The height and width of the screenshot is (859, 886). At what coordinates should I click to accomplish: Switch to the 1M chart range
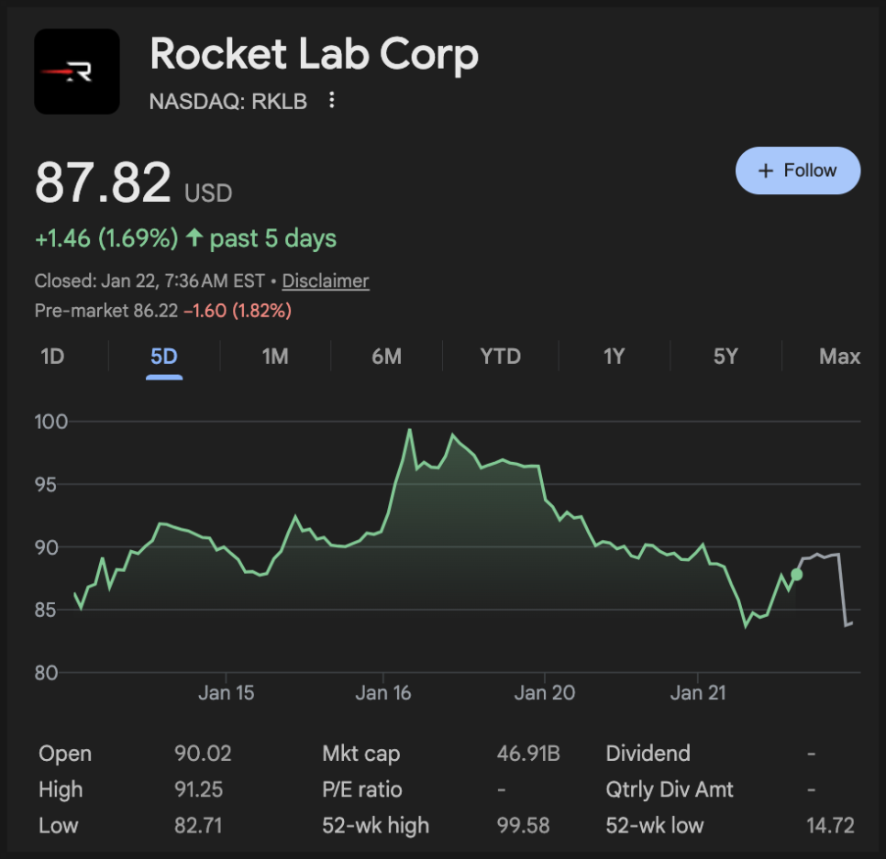pyautogui.click(x=275, y=357)
